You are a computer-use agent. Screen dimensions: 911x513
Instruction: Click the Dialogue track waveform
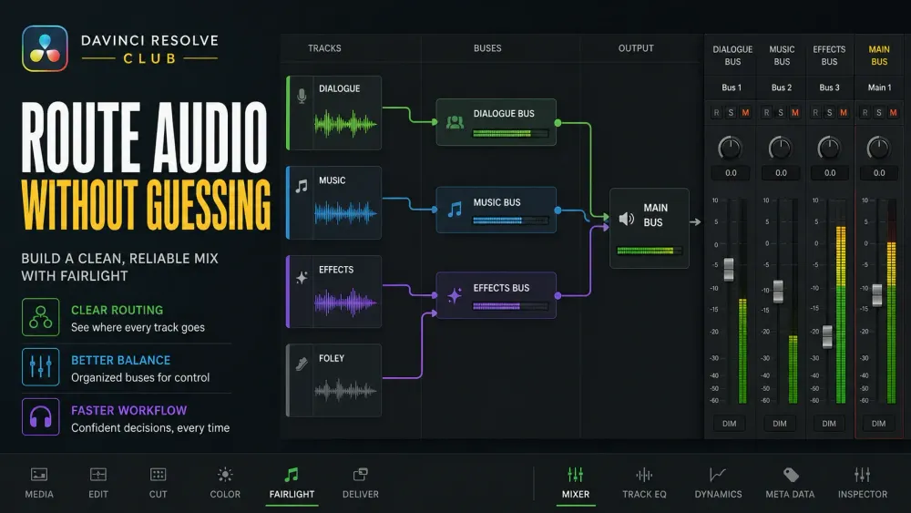(345, 124)
